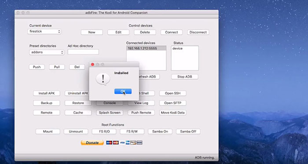This screenshot has width=308, height=164.
Task: Click the Push button
Action: [37, 67]
